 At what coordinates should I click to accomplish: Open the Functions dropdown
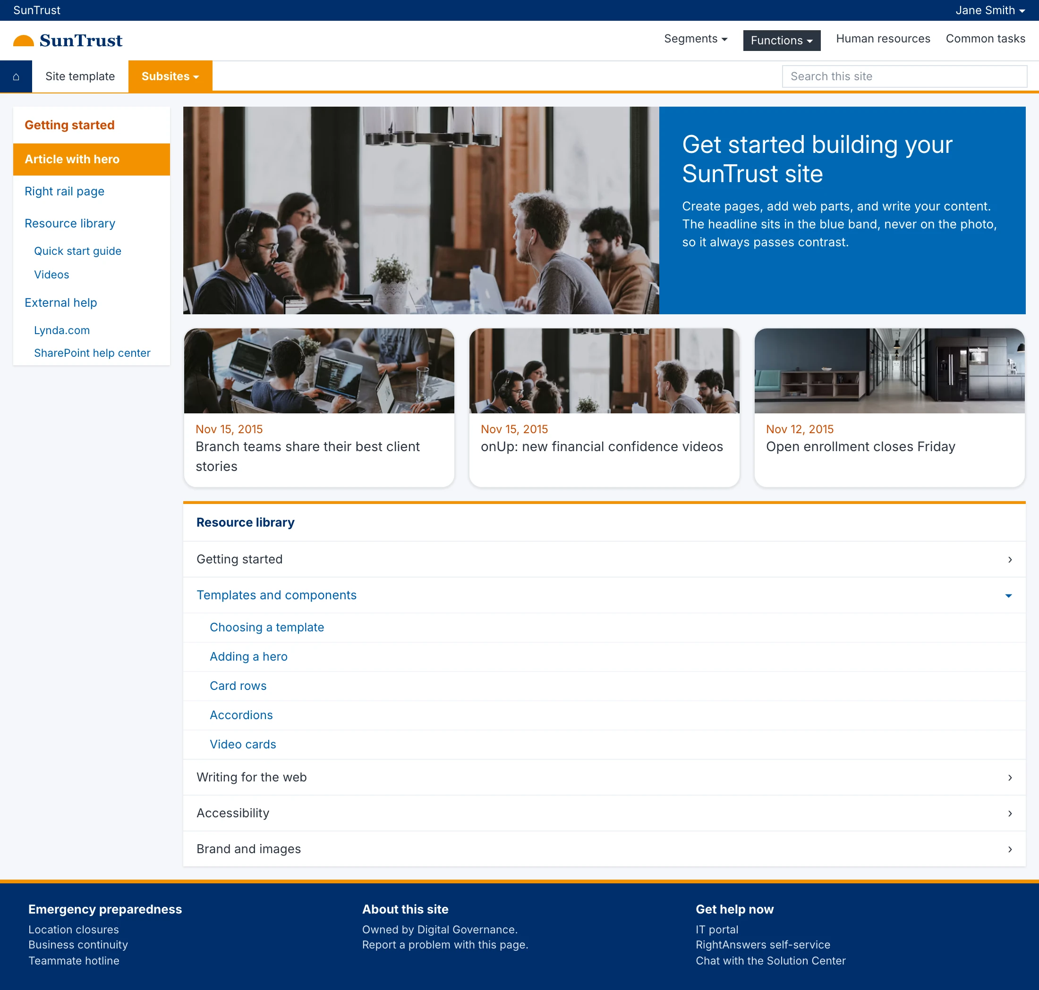point(781,41)
